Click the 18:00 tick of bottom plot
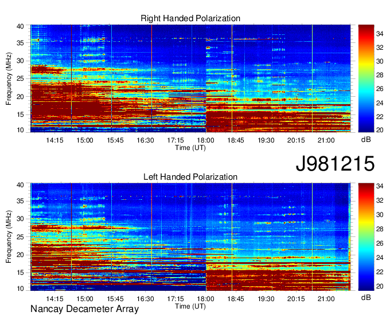The image size is (390, 316). coord(206,299)
